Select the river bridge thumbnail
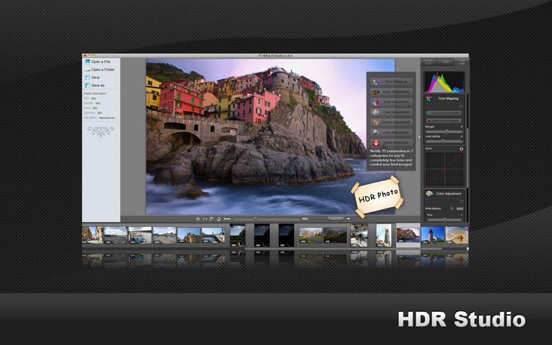The width and height of the screenshot is (552, 345). pos(213,235)
